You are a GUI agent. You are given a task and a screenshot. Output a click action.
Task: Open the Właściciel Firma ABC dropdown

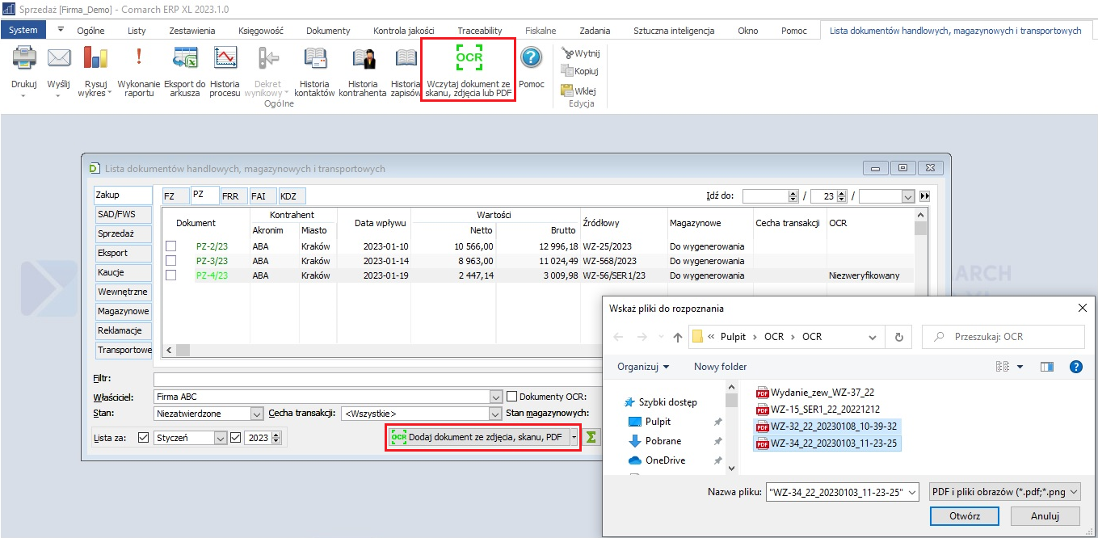pyautogui.click(x=496, y=397)
